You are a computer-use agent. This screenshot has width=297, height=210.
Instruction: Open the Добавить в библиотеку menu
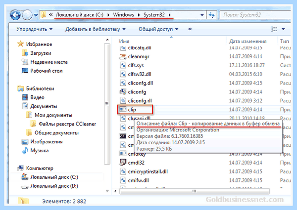point(96,29)
